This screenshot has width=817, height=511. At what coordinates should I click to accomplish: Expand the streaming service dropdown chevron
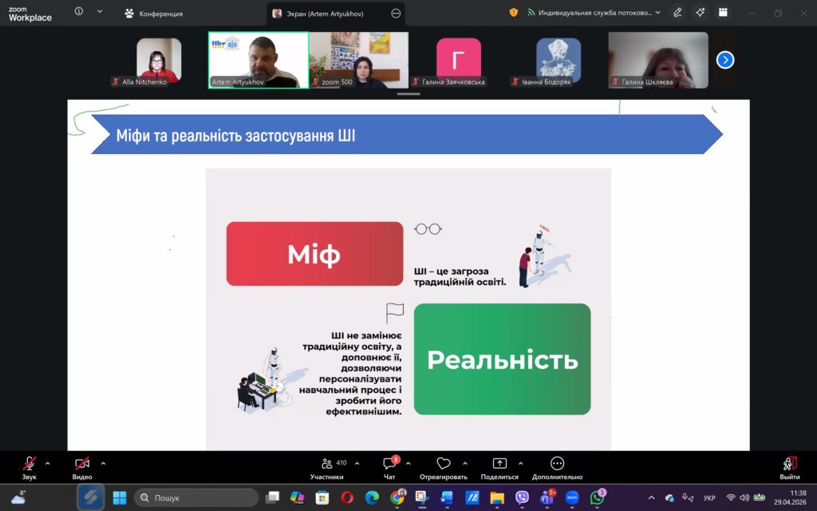[658, 13]
